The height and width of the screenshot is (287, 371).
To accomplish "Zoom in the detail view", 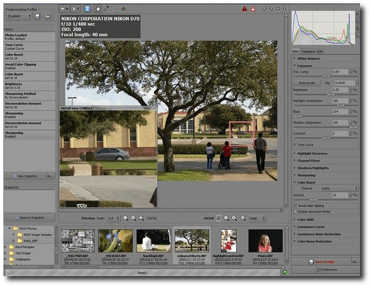I will [x=234, y=218].
